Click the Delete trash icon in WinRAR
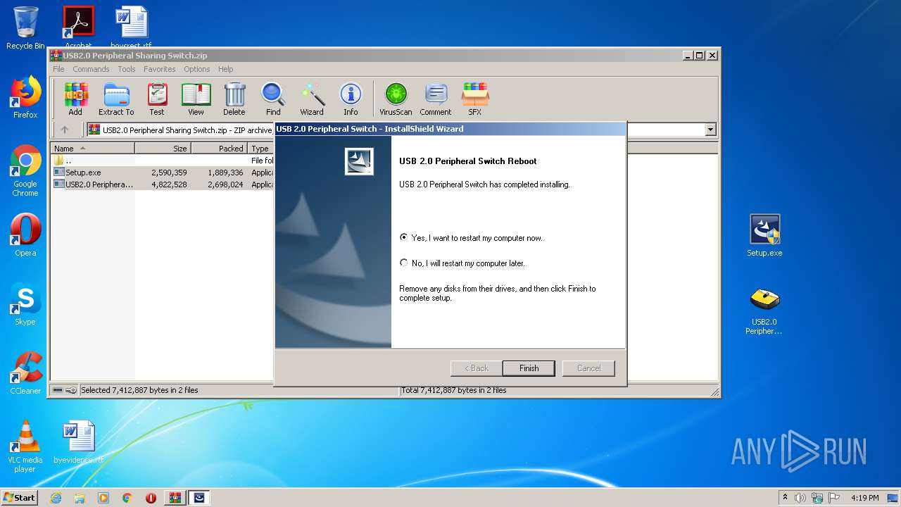901x507 pixels. 234,99
